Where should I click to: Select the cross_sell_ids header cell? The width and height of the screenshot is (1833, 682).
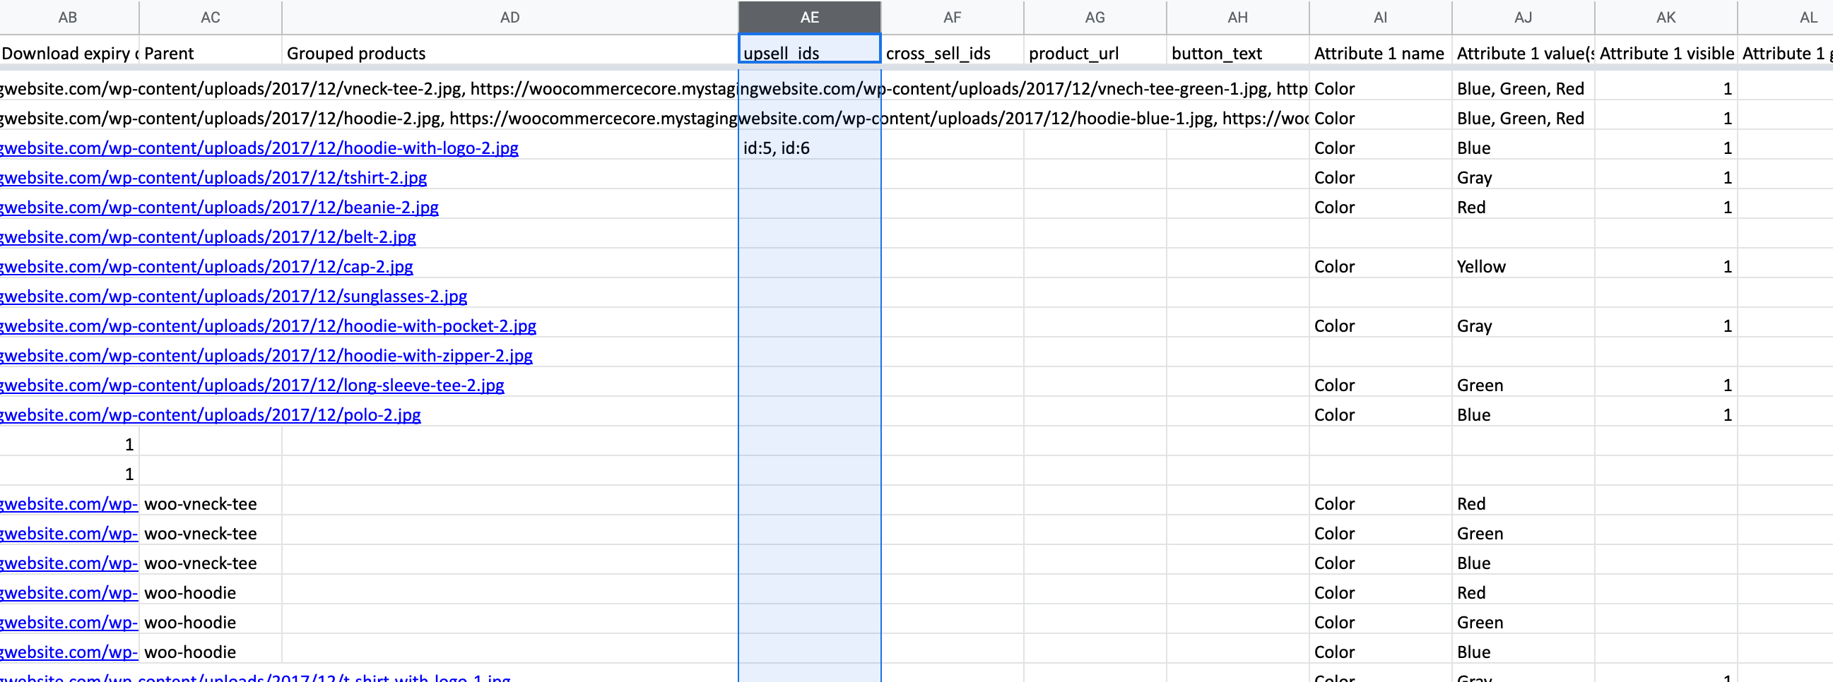tap(952, 54)
